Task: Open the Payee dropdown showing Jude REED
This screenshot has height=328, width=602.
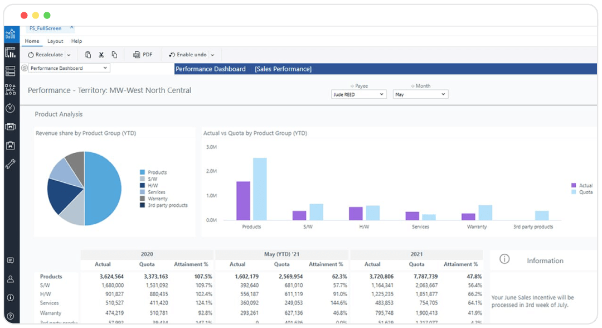Action: [358, 94]
